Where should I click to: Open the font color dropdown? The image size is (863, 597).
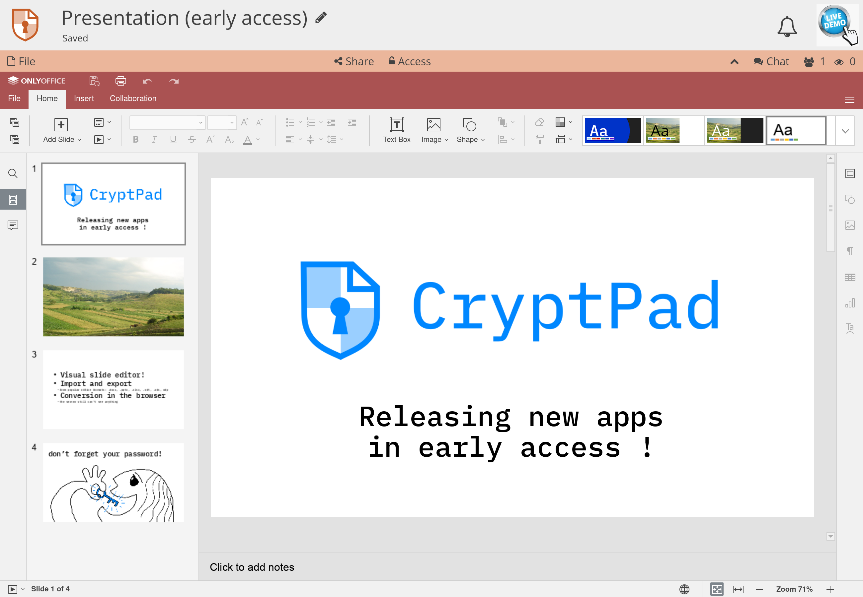258,140
